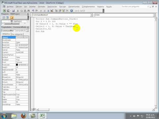Select the PicturePosition property row

pos(16,85)
